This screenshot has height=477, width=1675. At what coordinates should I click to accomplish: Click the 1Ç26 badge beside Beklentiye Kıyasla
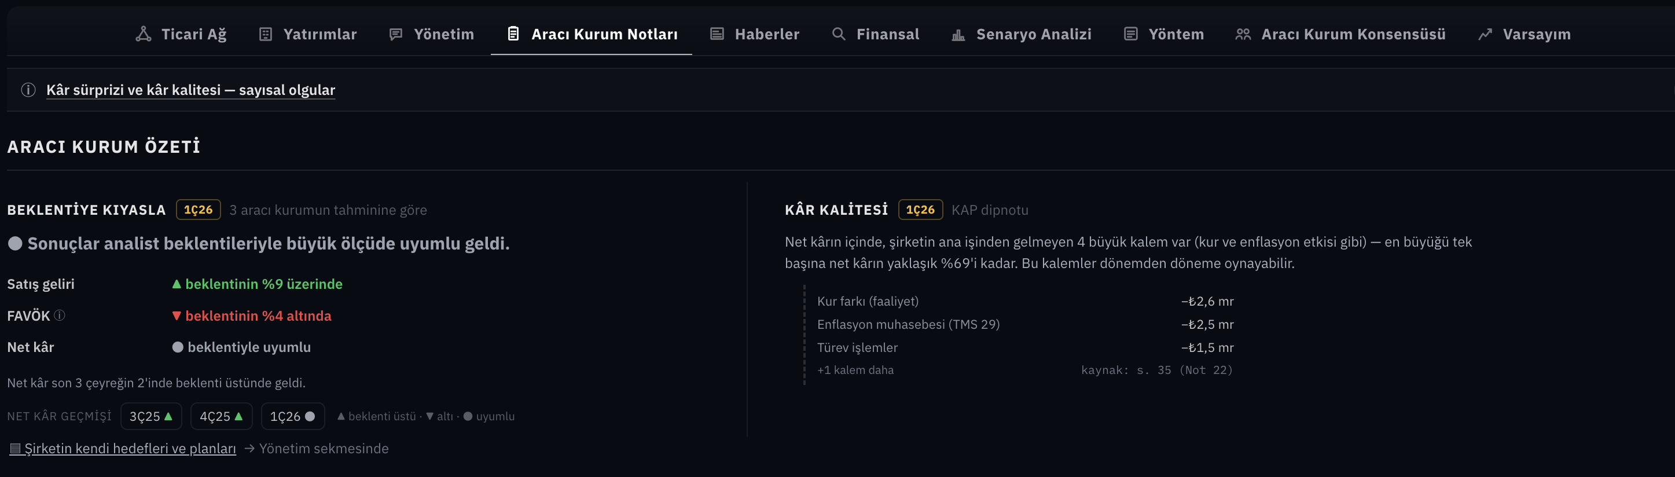[x=199, y=210]
